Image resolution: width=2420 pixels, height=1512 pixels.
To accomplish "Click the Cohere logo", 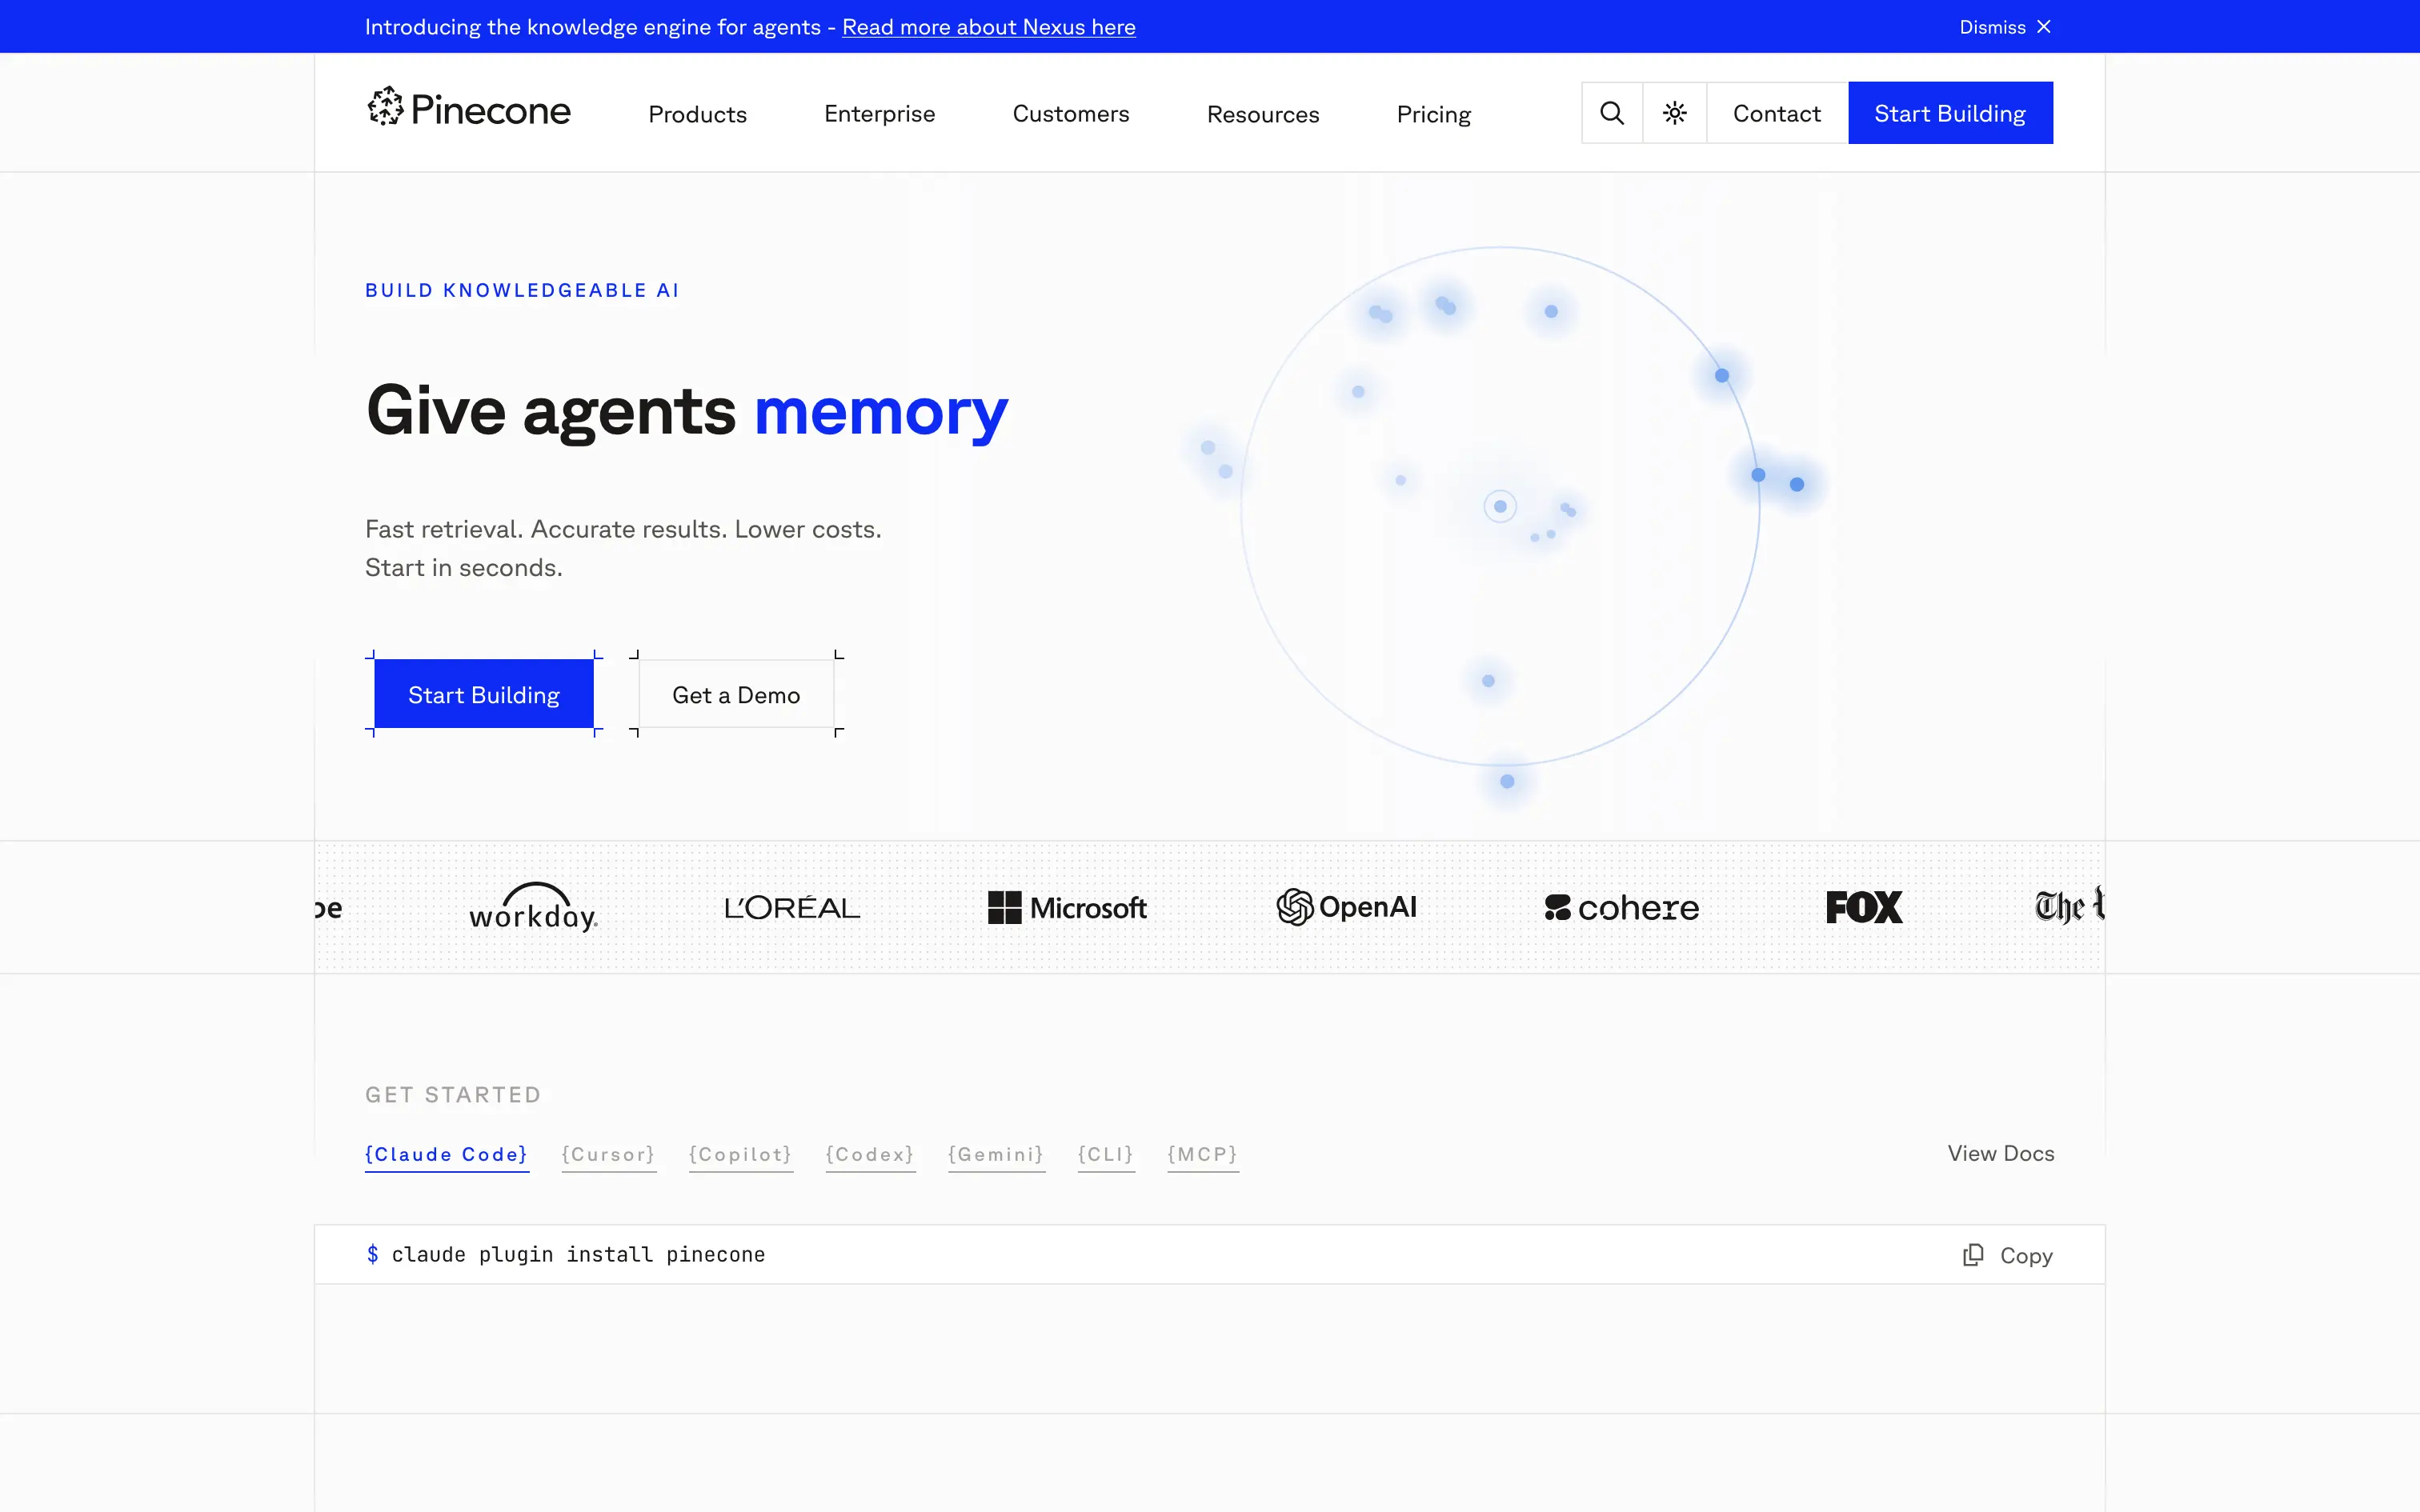I will (x=1621, y=908).
